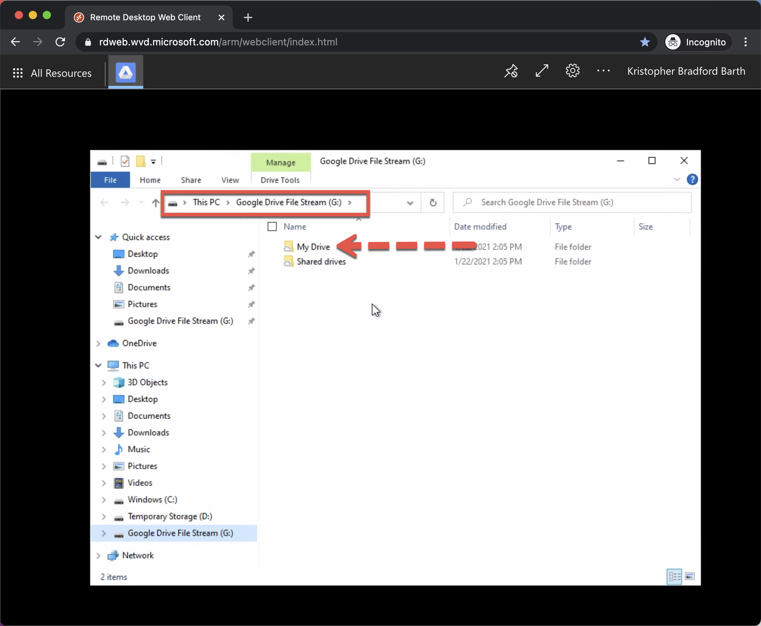This screenshot has height=626, width=761.
Task: Select the My Drive folder name
Action: point(313,247)
